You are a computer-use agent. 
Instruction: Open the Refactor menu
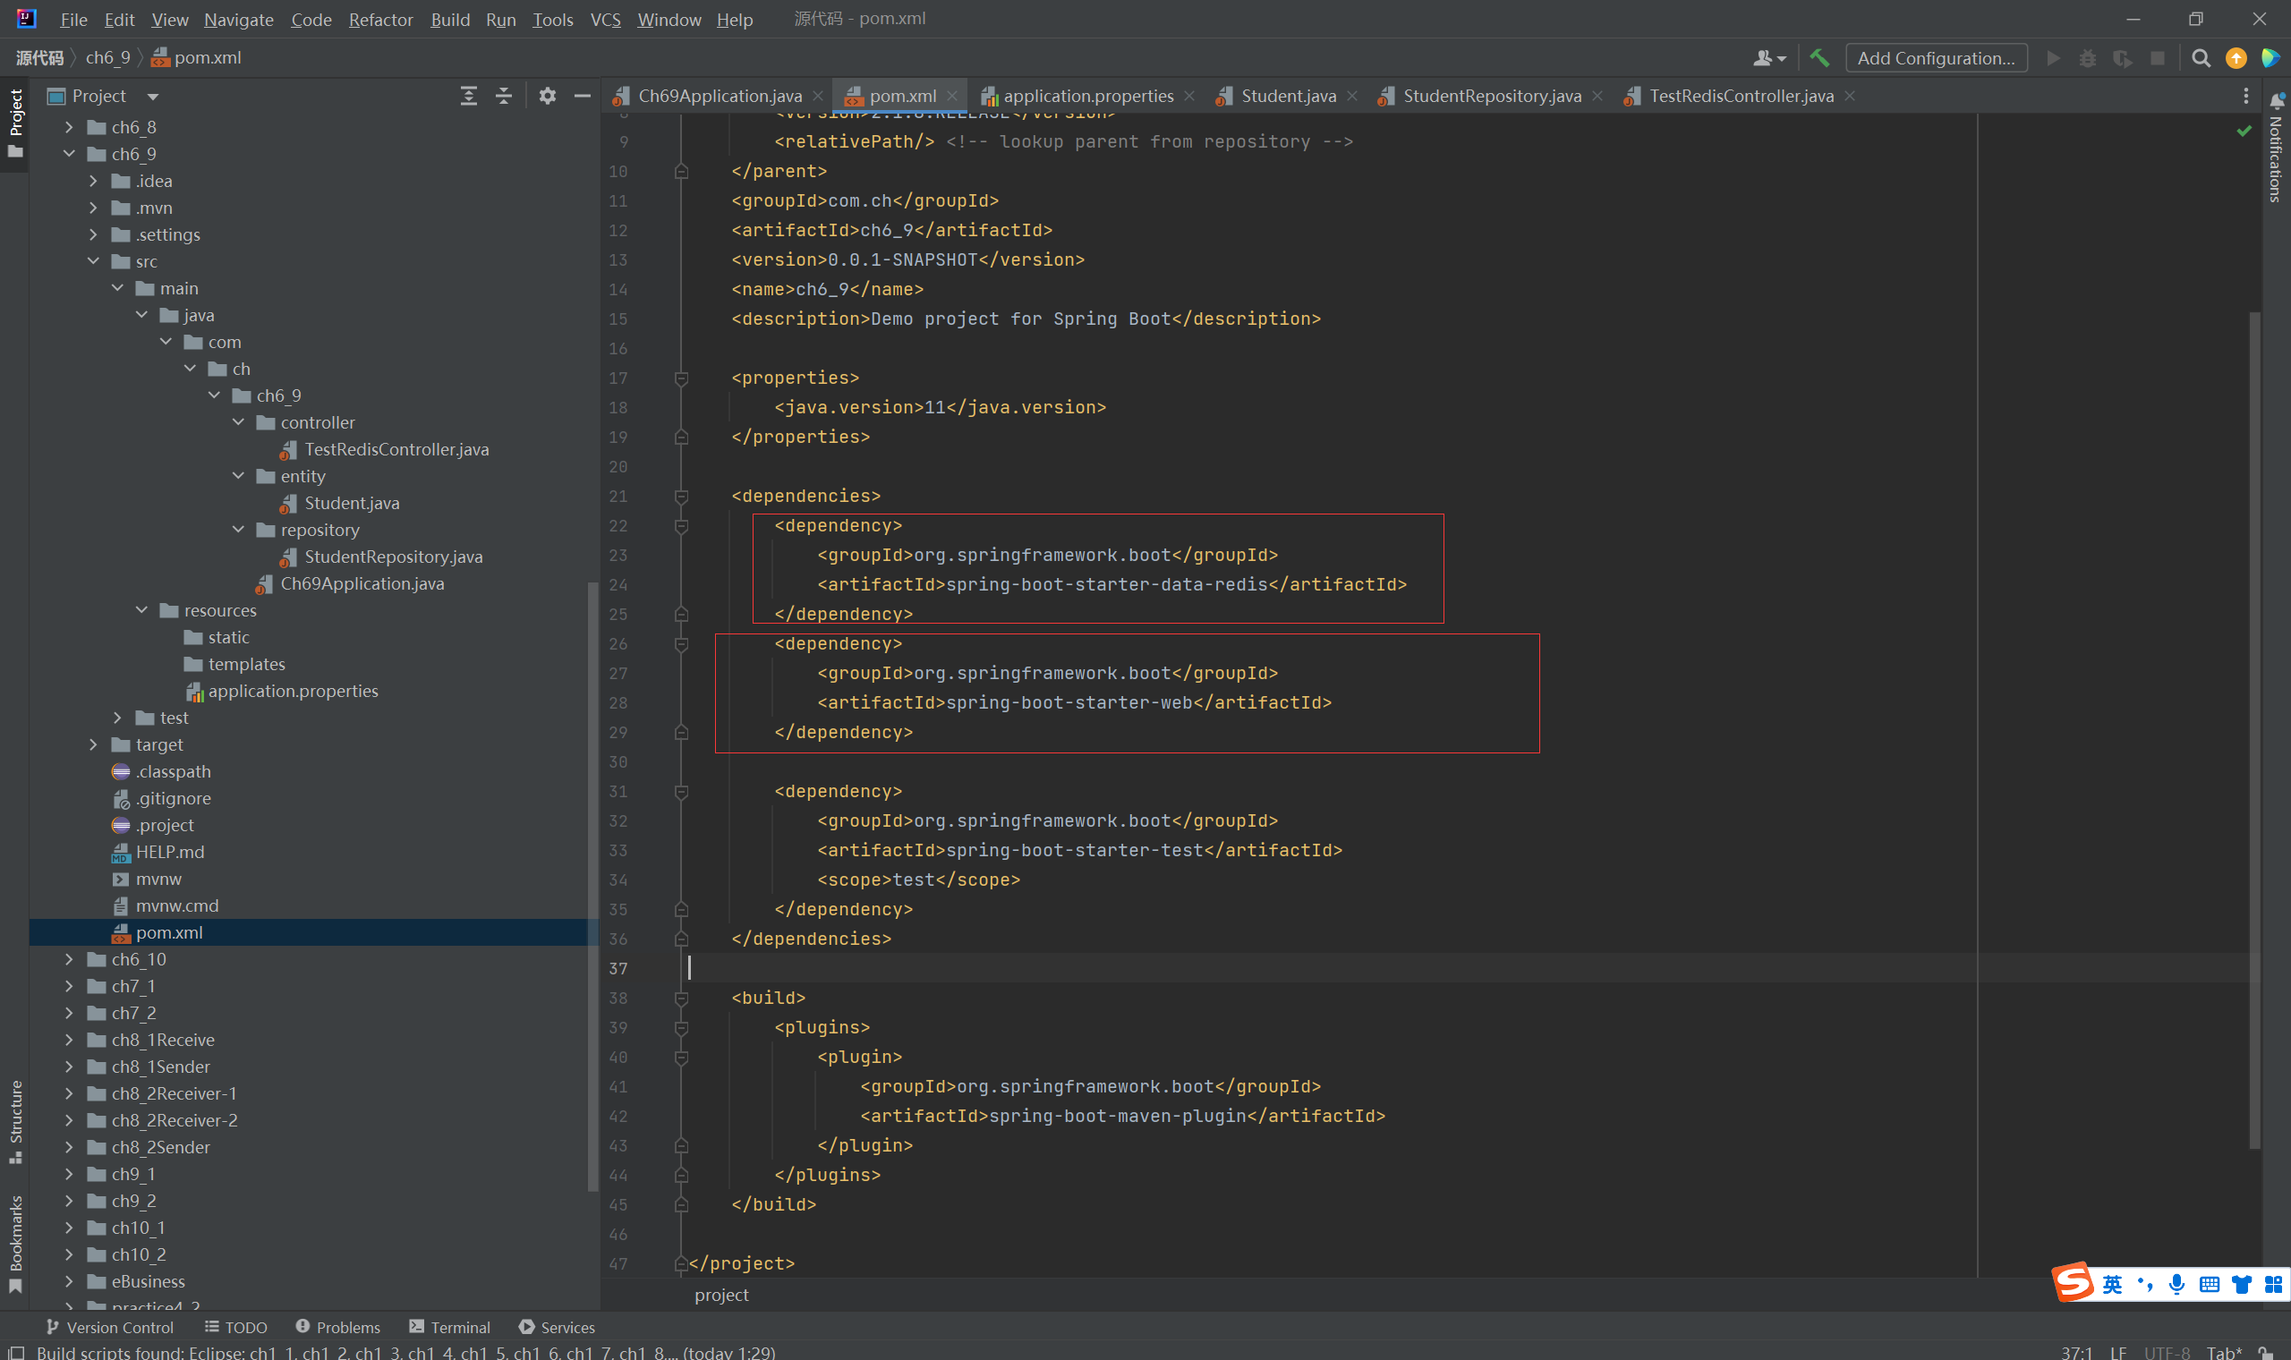coord(380,20)
